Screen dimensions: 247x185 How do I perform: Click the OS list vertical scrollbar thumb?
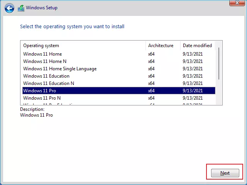point(219,63)
